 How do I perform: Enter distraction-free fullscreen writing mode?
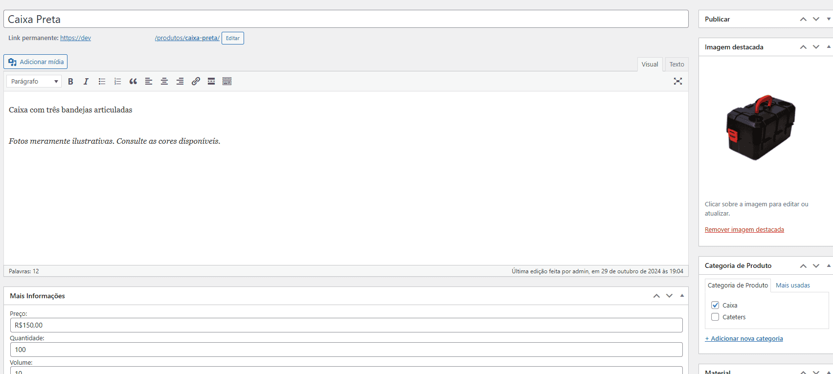pyautogui.click(x=678, y=82)
